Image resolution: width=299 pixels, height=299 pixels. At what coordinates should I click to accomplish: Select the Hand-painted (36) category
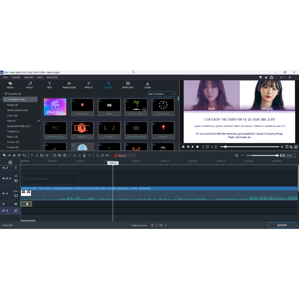[x=18, y=110]
